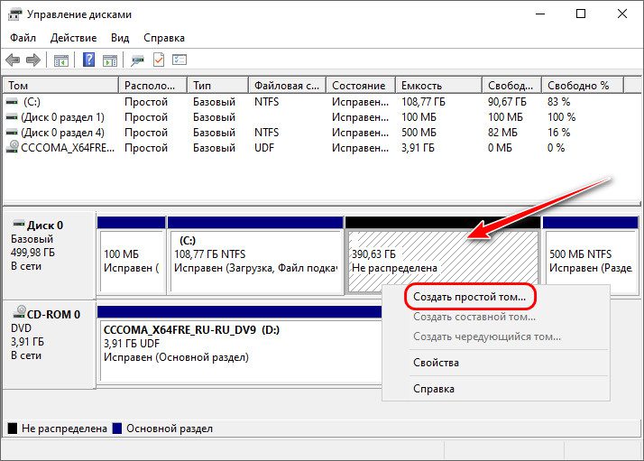
Task: Click the 108,77 ГБ capacity cell
Action: point(423,101)
